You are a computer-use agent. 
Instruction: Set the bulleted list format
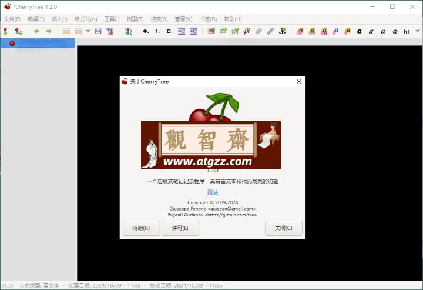pyautogui.click(x=146, y=31)
